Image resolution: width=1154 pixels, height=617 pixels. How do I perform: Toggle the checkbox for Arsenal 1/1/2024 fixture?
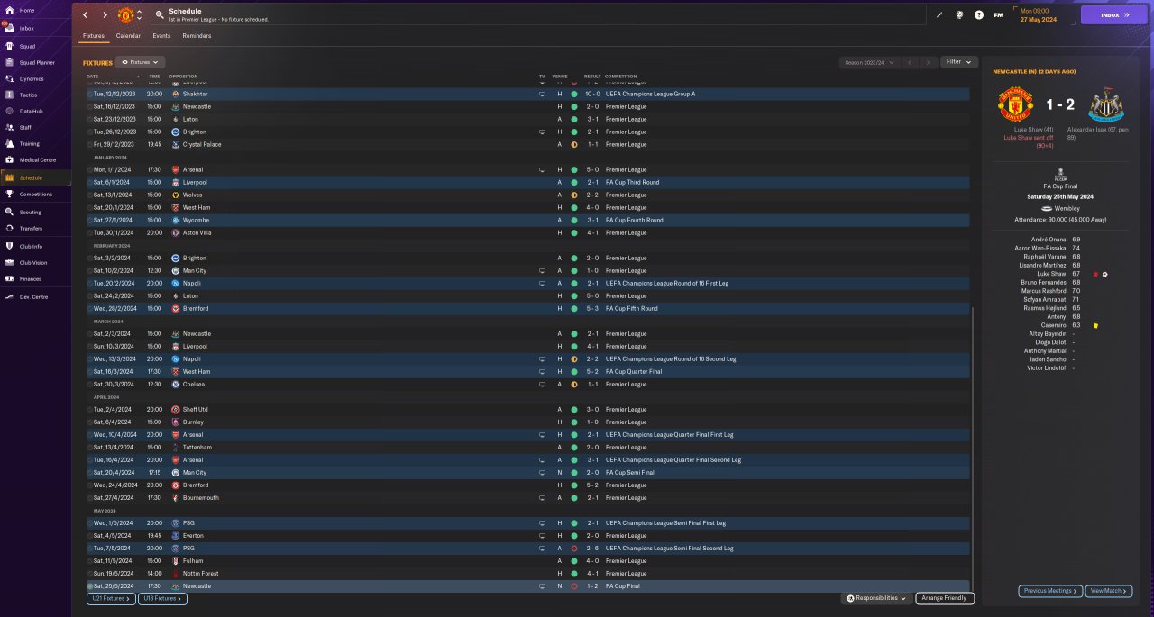tap(89, 169)
